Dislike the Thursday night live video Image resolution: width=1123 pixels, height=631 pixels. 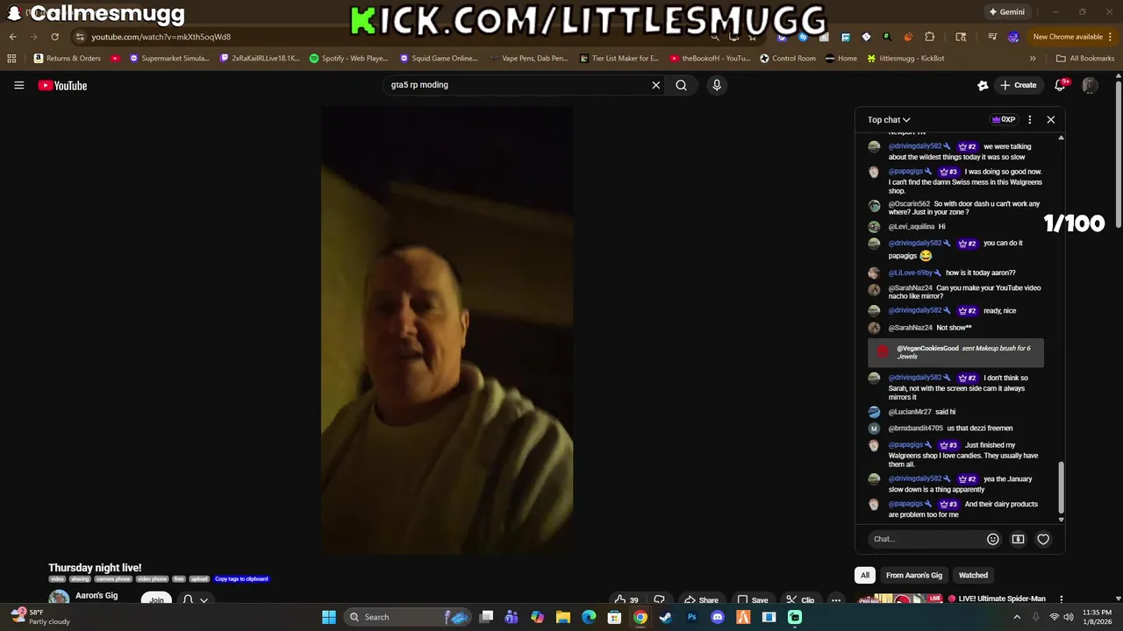660,600
